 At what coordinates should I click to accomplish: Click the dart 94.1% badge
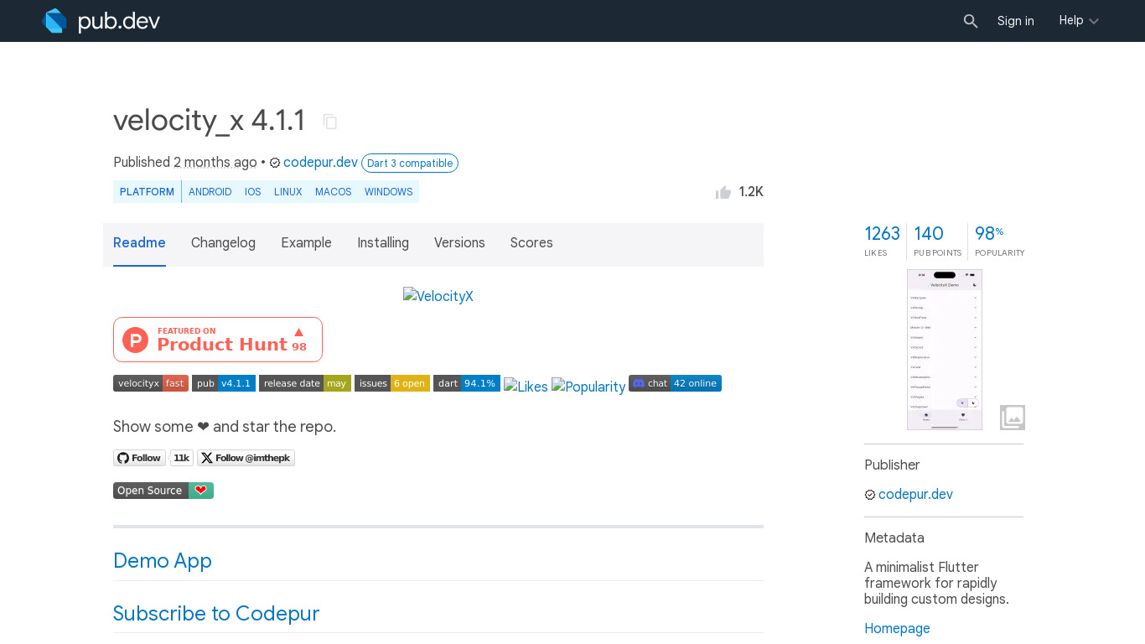pyautogui.click(x=467, y=383)
